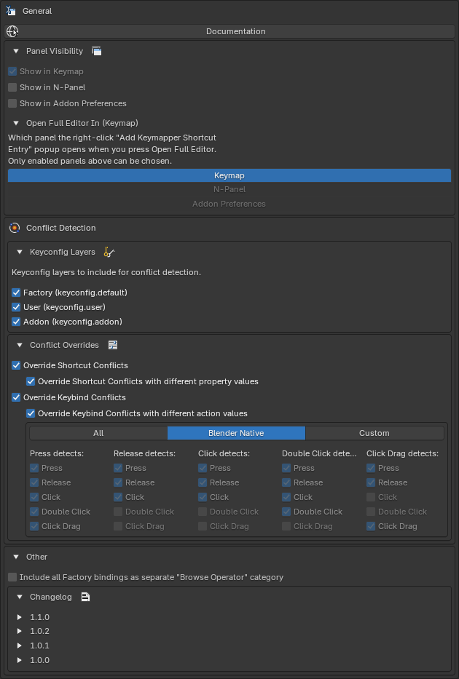
Task: Click the Panel Visibility window icon
Action: click(x=97, y=51)
